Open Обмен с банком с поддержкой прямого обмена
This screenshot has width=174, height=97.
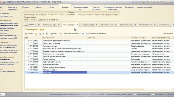(x=41, y=20)
